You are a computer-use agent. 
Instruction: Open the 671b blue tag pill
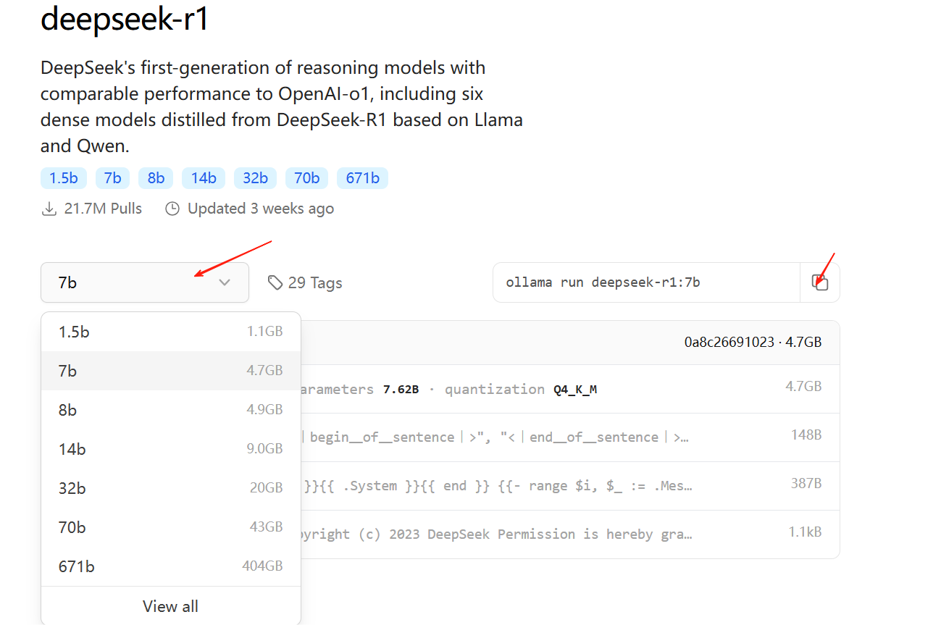[362, 177]
